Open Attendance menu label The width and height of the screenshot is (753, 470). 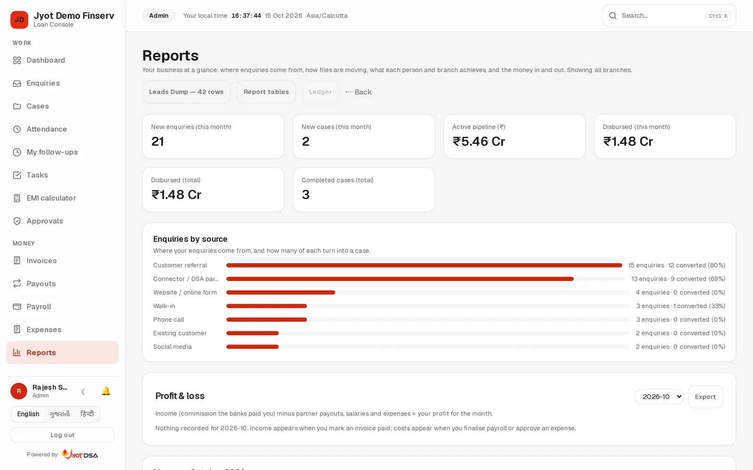(x=47, y=129)
